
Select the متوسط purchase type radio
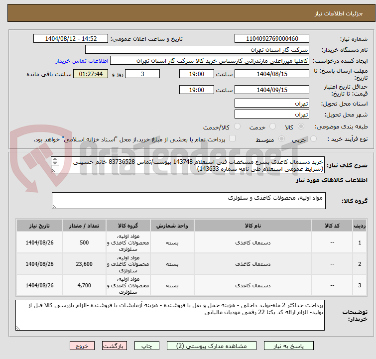pyautogui.click(x=281, y=139)
